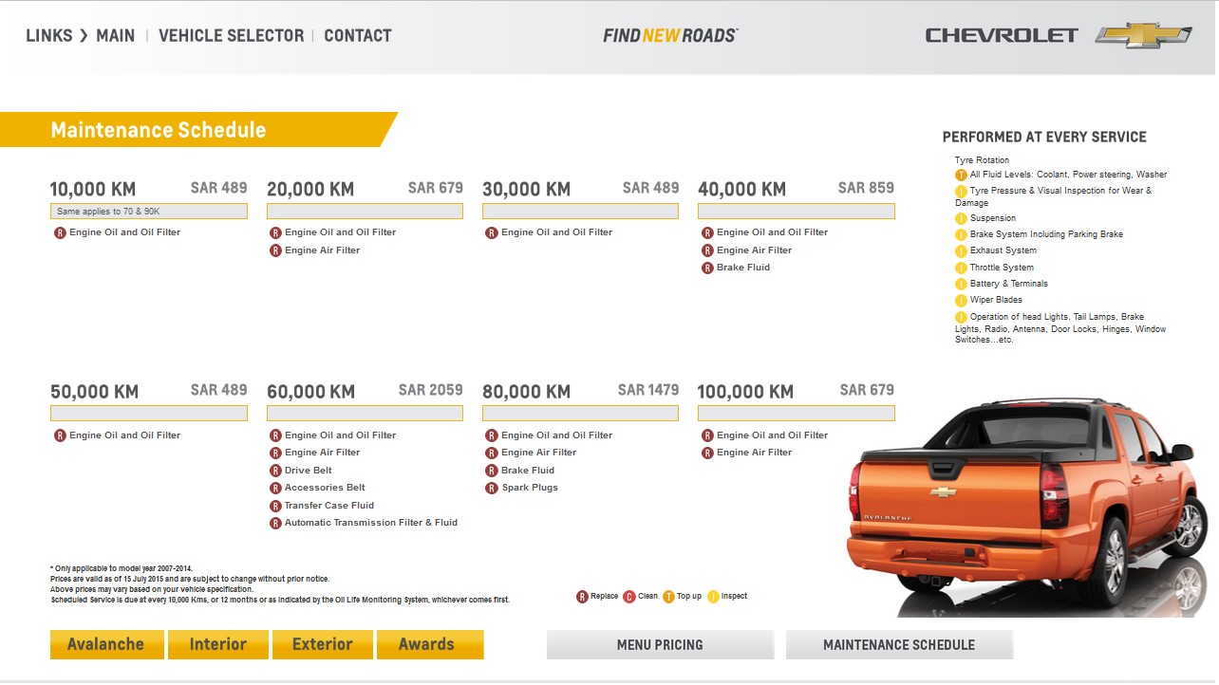Switch to the Exterior tab
1219x685 pixels.
[322, 644]
